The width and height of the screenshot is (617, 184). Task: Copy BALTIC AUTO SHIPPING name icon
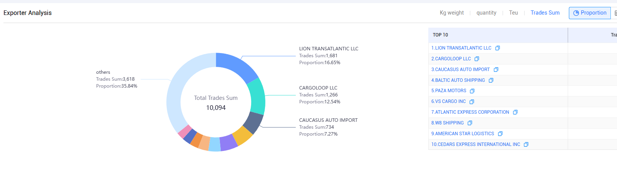[491, 80]
